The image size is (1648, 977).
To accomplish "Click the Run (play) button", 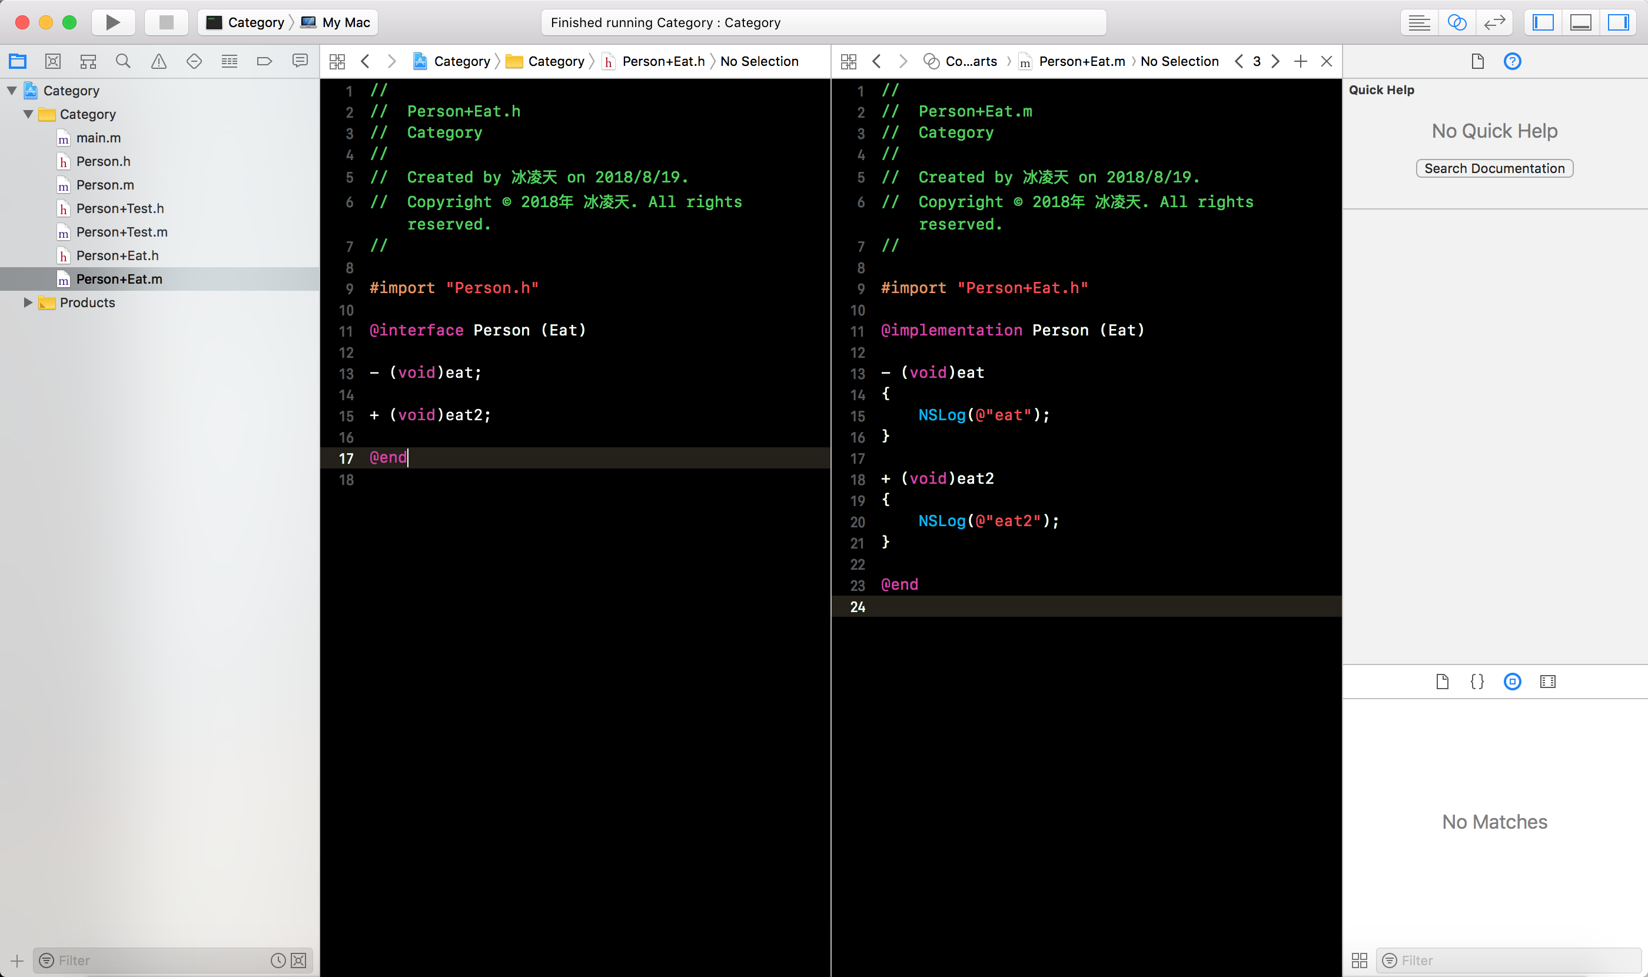I will (x=112, y=22).
